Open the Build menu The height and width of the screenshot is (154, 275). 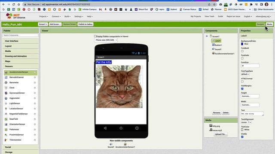pos(67,16)
